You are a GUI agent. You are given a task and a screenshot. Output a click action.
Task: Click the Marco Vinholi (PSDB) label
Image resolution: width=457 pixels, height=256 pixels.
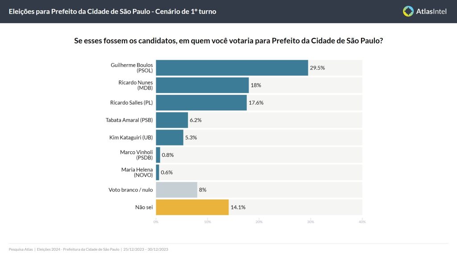136,155
